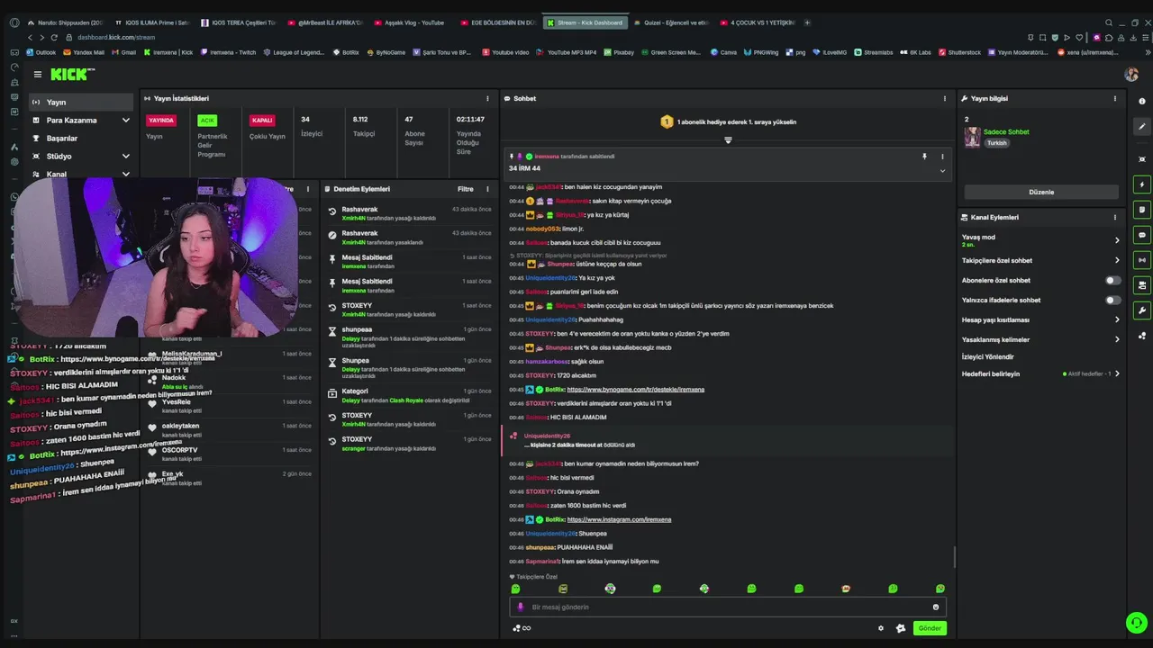Open the bynogame.com link in chat

(636, 390)
